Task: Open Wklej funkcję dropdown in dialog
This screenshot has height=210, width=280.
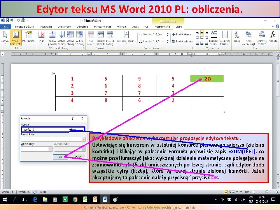Action: (50, 149)
